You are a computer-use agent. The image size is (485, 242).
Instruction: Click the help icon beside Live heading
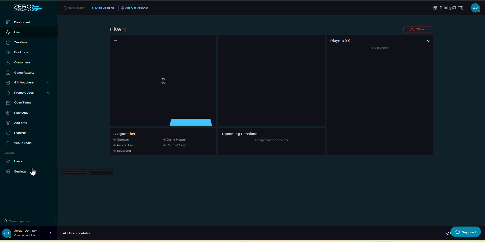pos(124,30)
